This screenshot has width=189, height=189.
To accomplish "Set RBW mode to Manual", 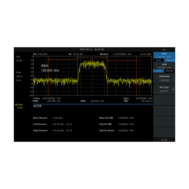I will [170, 60].
